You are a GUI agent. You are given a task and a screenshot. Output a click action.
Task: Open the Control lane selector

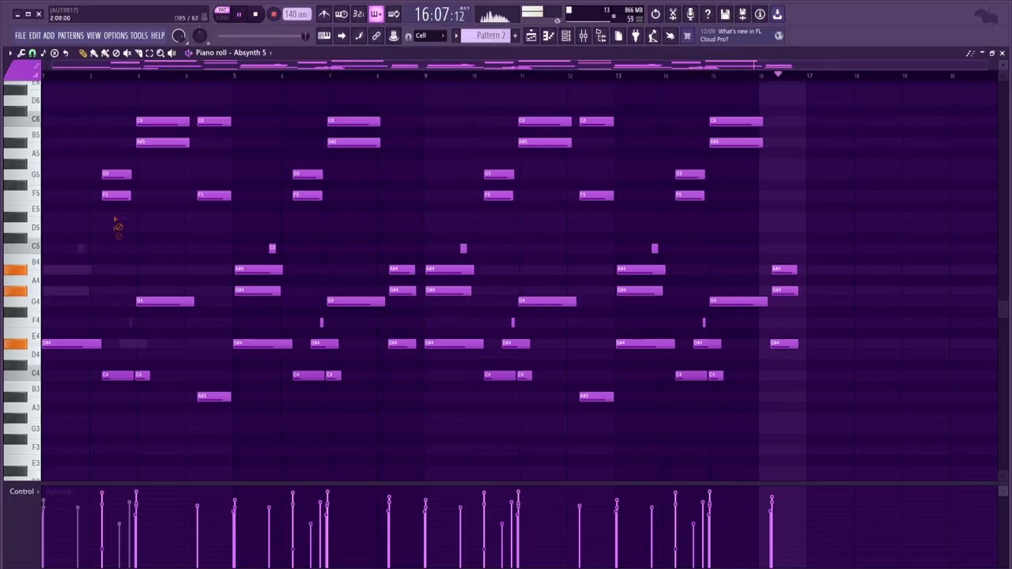[x=22, y=492]
